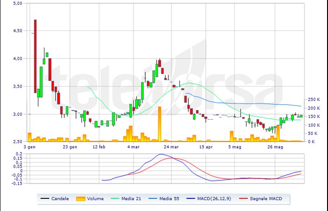328x211 pixels.
Task: Click the Candele legend entry
Action: [x=55, y=199]
